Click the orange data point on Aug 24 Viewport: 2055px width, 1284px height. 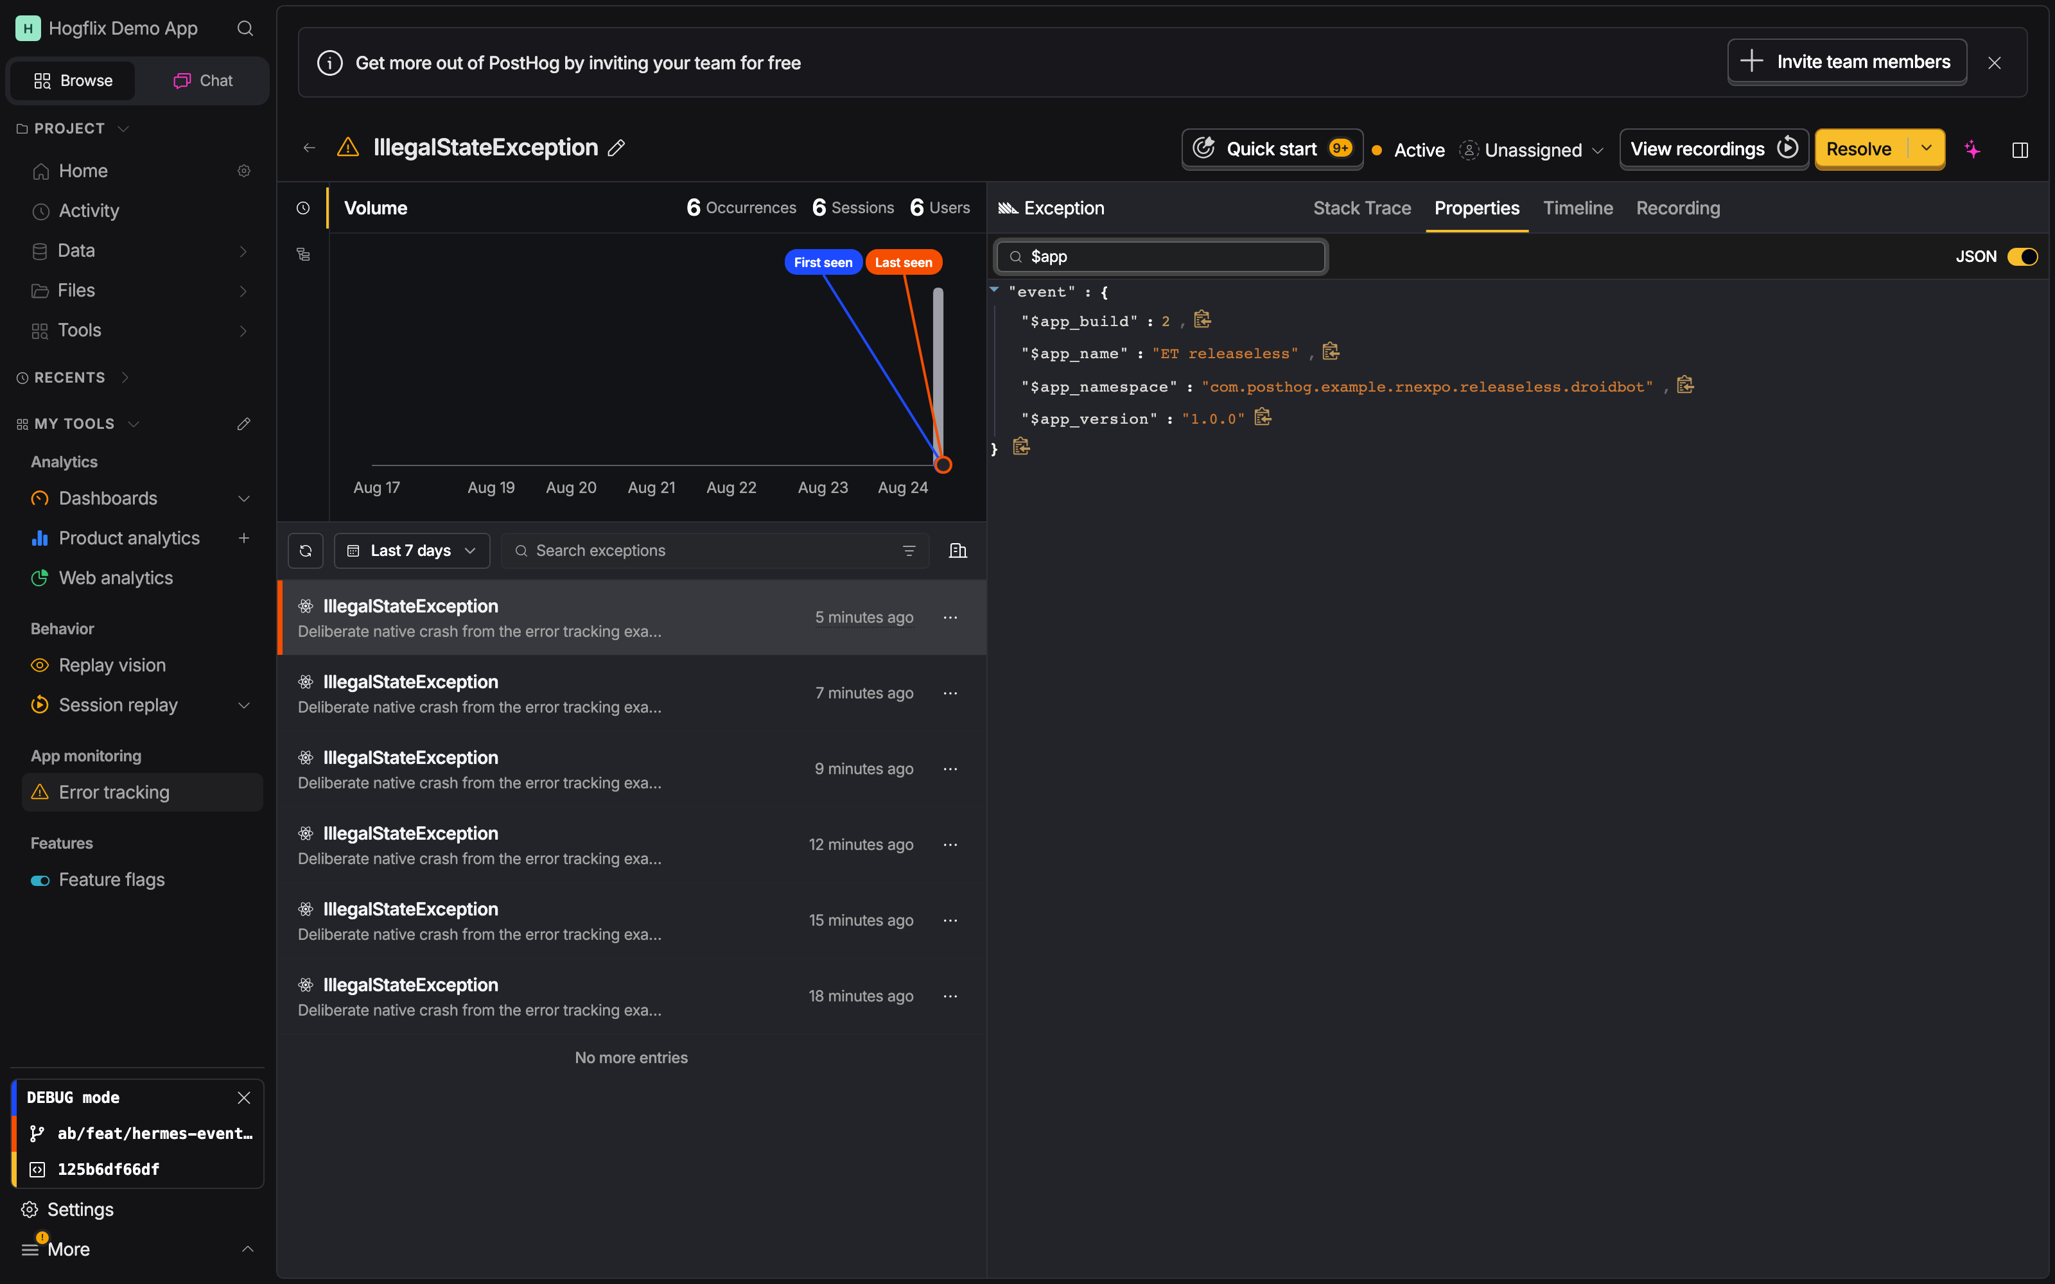click(x=943, y=465)
